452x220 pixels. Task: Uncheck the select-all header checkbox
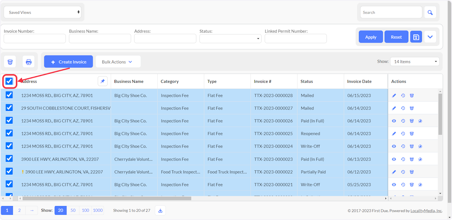point(9,81)
